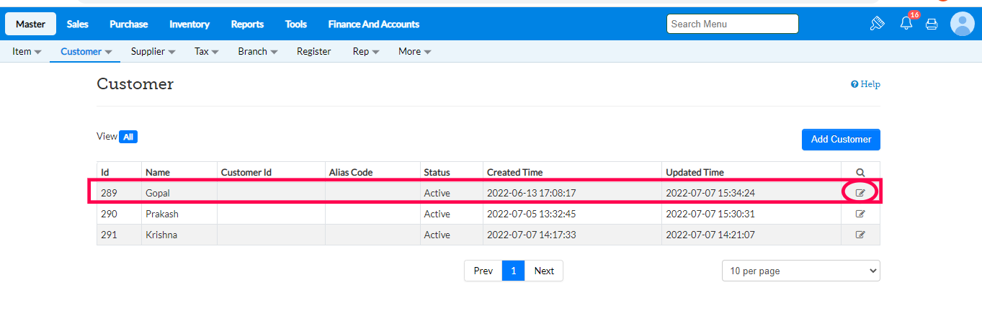Click the ruler and pencil icon in header

(x=877, y=24)
